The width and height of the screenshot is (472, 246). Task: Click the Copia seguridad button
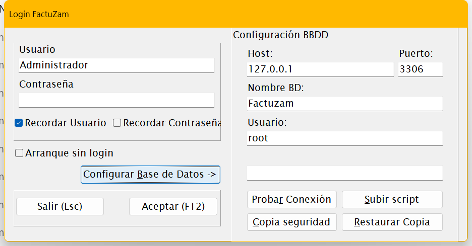291,222
